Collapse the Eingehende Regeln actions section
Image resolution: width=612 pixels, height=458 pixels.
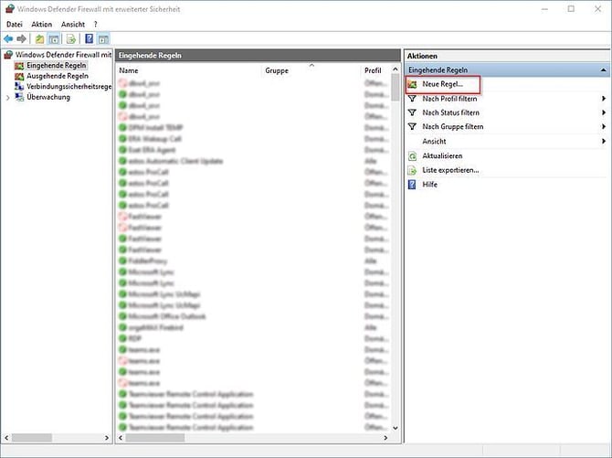point(603,69)
